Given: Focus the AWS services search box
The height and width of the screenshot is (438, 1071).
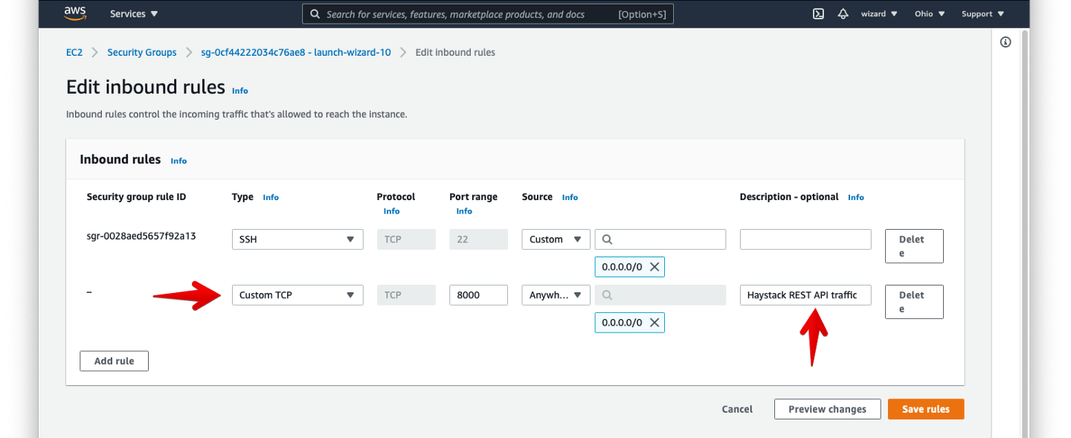Looking at the screenshot, I should point(488,14).
